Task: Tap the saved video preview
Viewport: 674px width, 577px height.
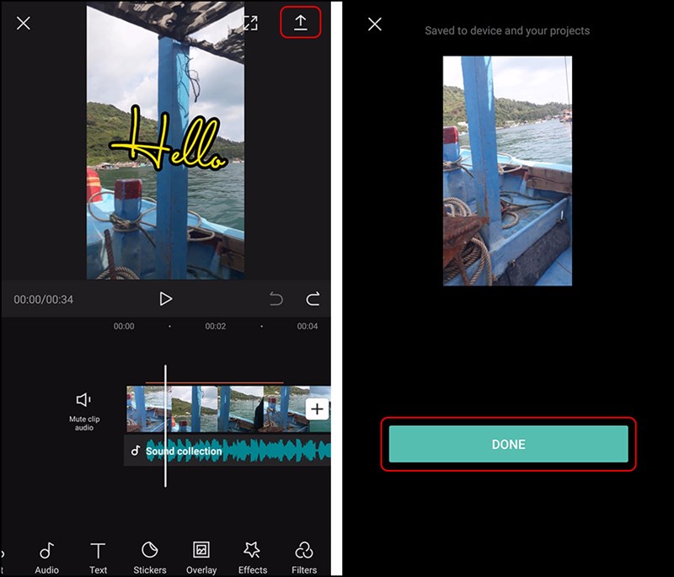Action: 507,168
